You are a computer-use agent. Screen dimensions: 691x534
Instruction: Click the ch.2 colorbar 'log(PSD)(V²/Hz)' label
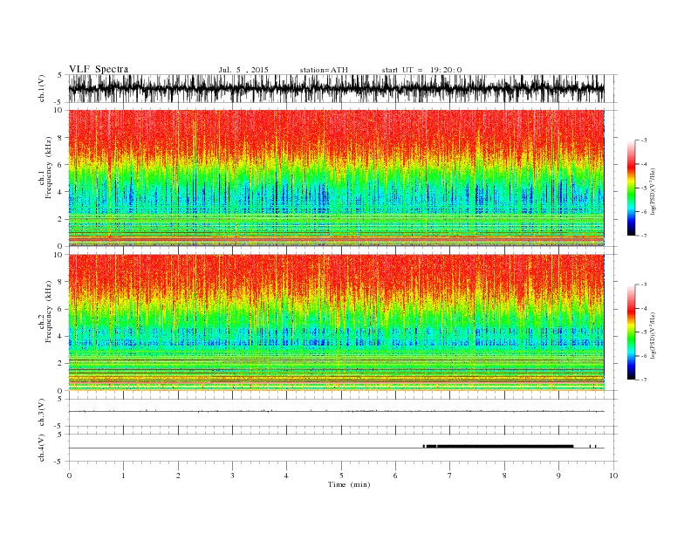coord(653,335)
